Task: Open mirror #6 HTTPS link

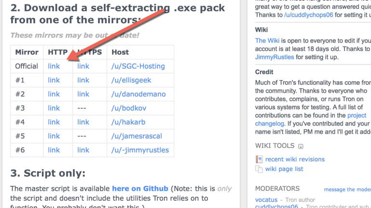Action: pyautogui.click(x=83, y=150)
